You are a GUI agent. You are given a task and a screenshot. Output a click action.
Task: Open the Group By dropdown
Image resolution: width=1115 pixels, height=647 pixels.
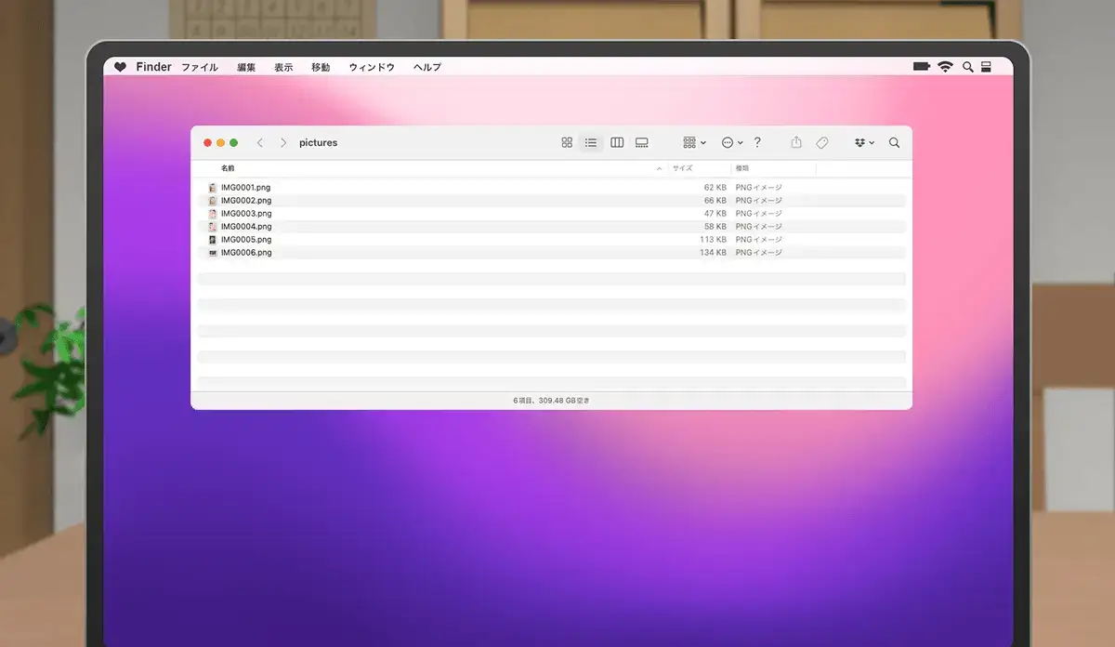(x=694, y=143)
